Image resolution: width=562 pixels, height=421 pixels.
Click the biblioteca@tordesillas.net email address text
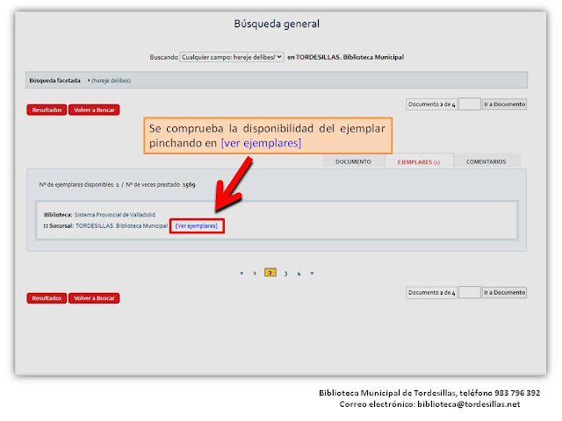coord(469,404)
